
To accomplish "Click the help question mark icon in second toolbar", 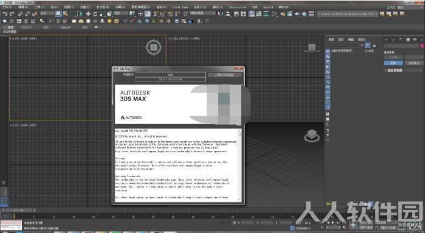I will (x=207, y=21).
